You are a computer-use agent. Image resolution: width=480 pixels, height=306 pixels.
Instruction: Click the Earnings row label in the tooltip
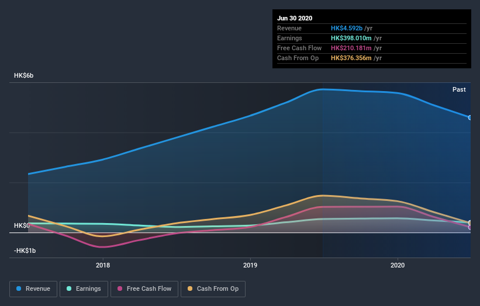(289, 38)
